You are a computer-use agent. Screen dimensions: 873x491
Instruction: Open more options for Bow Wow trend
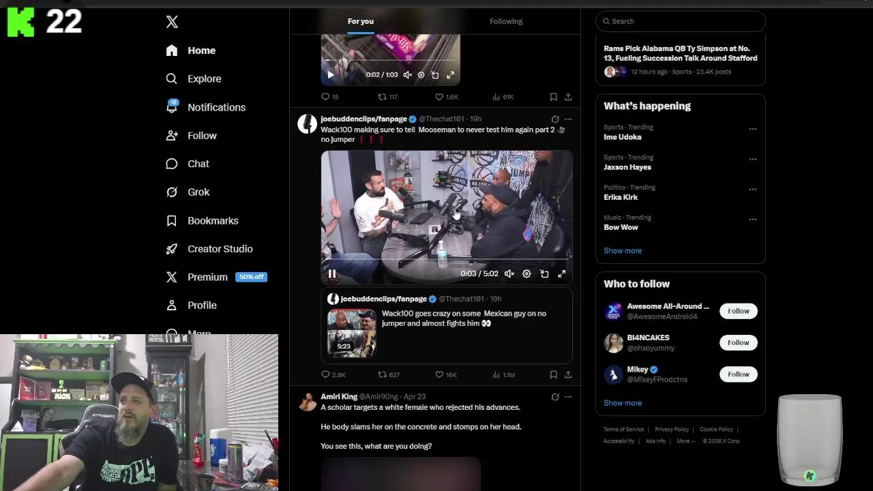click(x=753, y=219)
